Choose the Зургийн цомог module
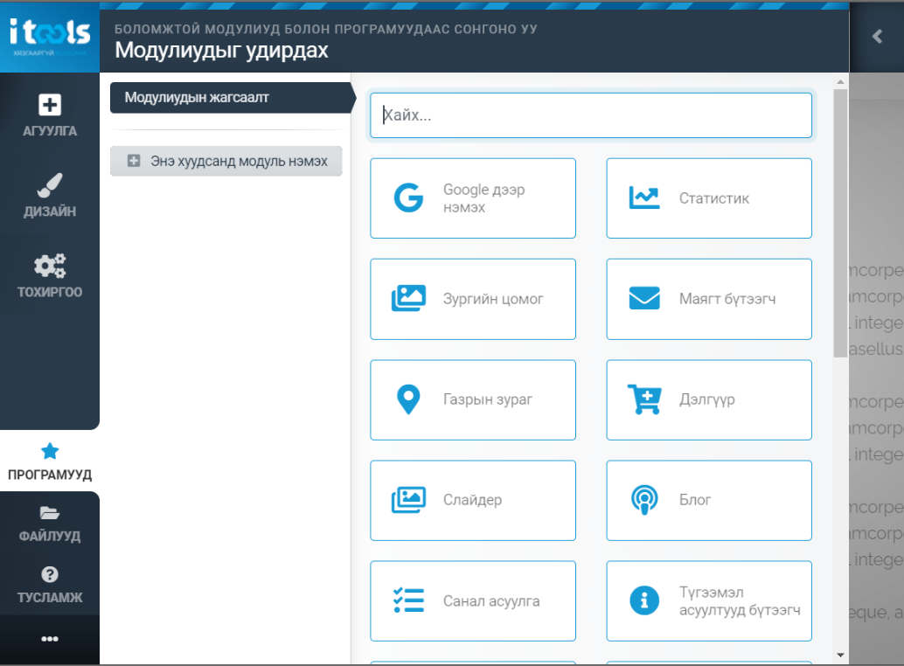The width and height of the screenshot is (904, 666). tap(473, 299)
